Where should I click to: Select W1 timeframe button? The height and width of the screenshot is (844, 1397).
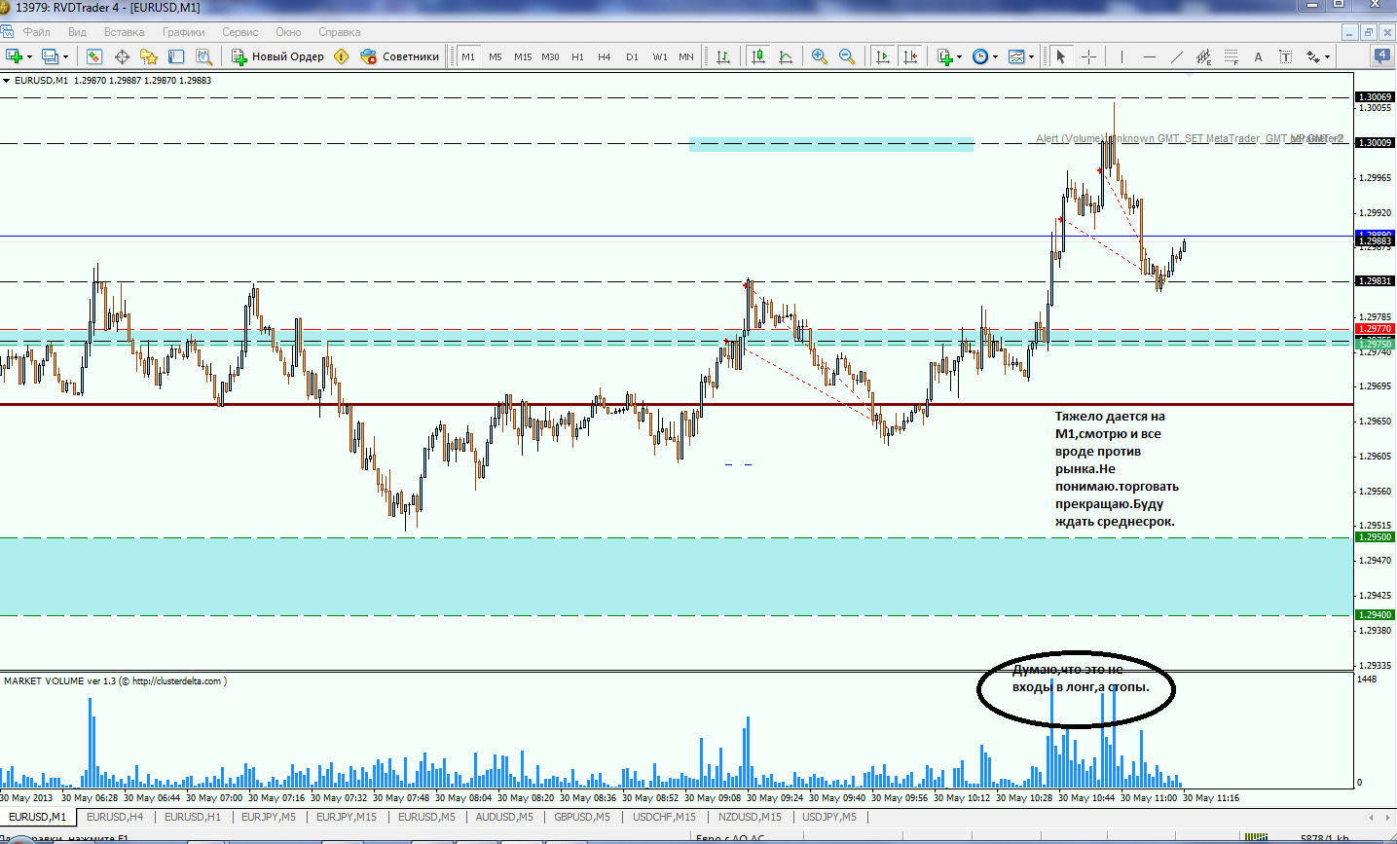point(660,56)
